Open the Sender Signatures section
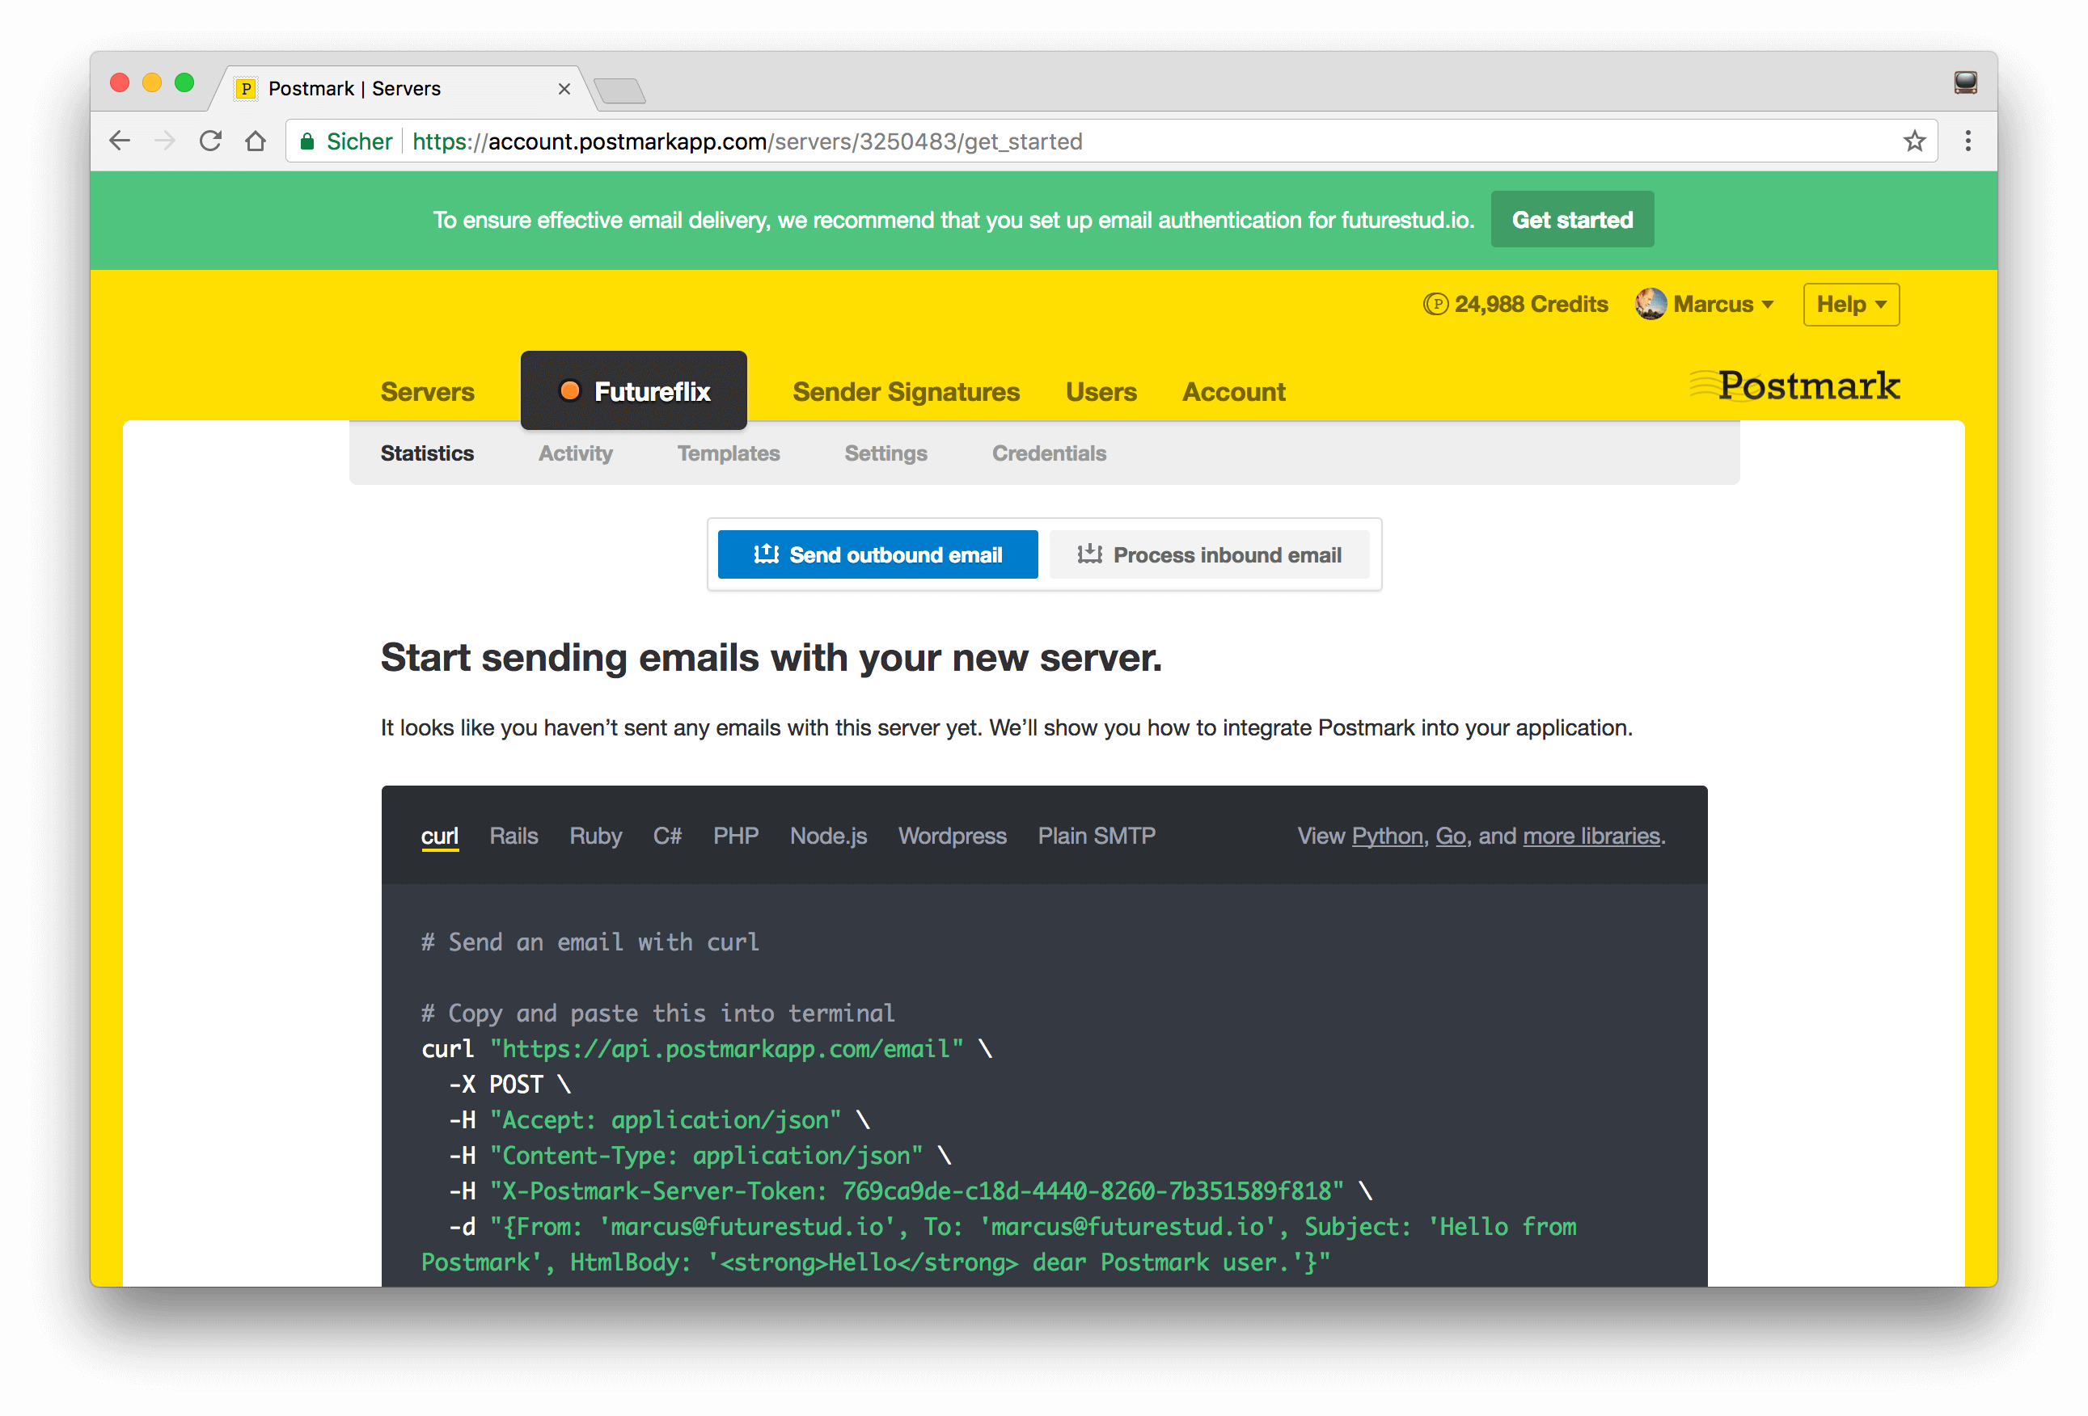The height and width of the screenshot is (1416, 2088). pyautogui.click(x=905, y=391)
